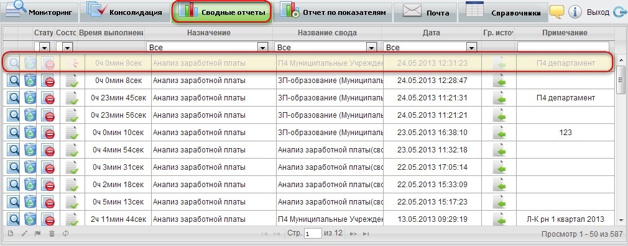This screenshot has width=628, height=246.
Task: Sort by the Примечание column header
Action: tap(565, 33)
